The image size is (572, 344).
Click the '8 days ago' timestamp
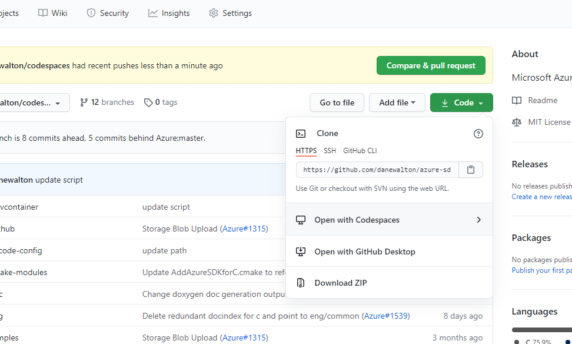click(x=463, y=316)
